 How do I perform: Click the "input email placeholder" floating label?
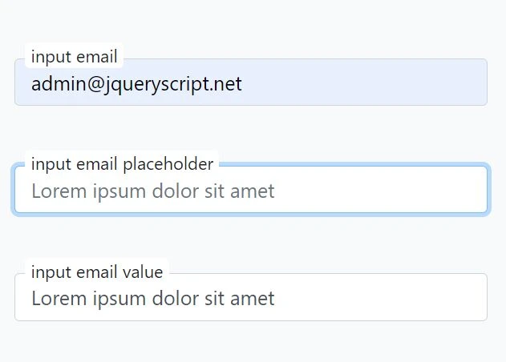point(122,164)
